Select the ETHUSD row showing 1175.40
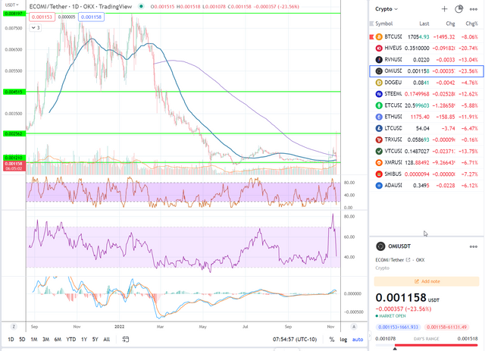 (x=427, y=117)
